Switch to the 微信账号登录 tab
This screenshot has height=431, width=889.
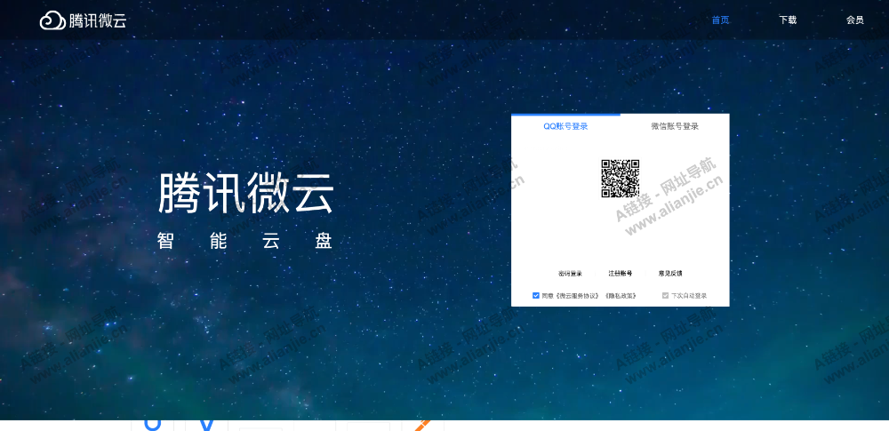point(675,126)
